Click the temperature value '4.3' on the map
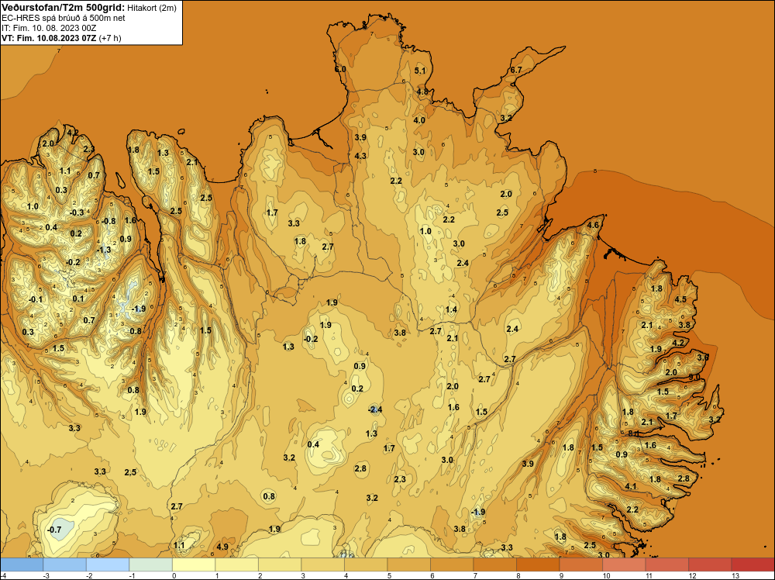Screen dimensions: 775x580 pyautogui.click(x=361, y=156)
